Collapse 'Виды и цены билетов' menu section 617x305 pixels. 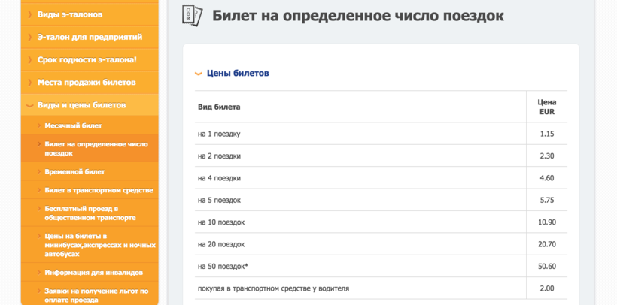(81, 105)
